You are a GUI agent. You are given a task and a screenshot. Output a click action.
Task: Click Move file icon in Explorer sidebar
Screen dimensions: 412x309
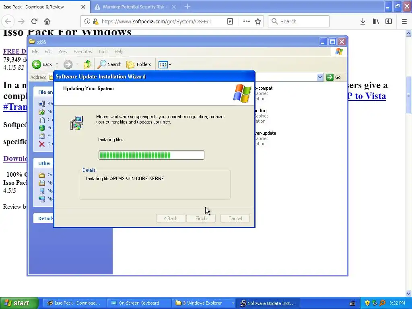tap(42, 112)
